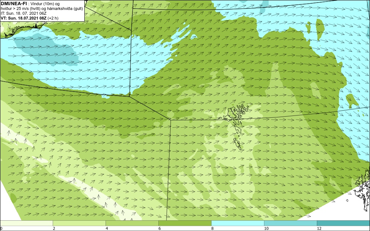
Task: Click the legend tick label '0'
Action: (1, 228)
